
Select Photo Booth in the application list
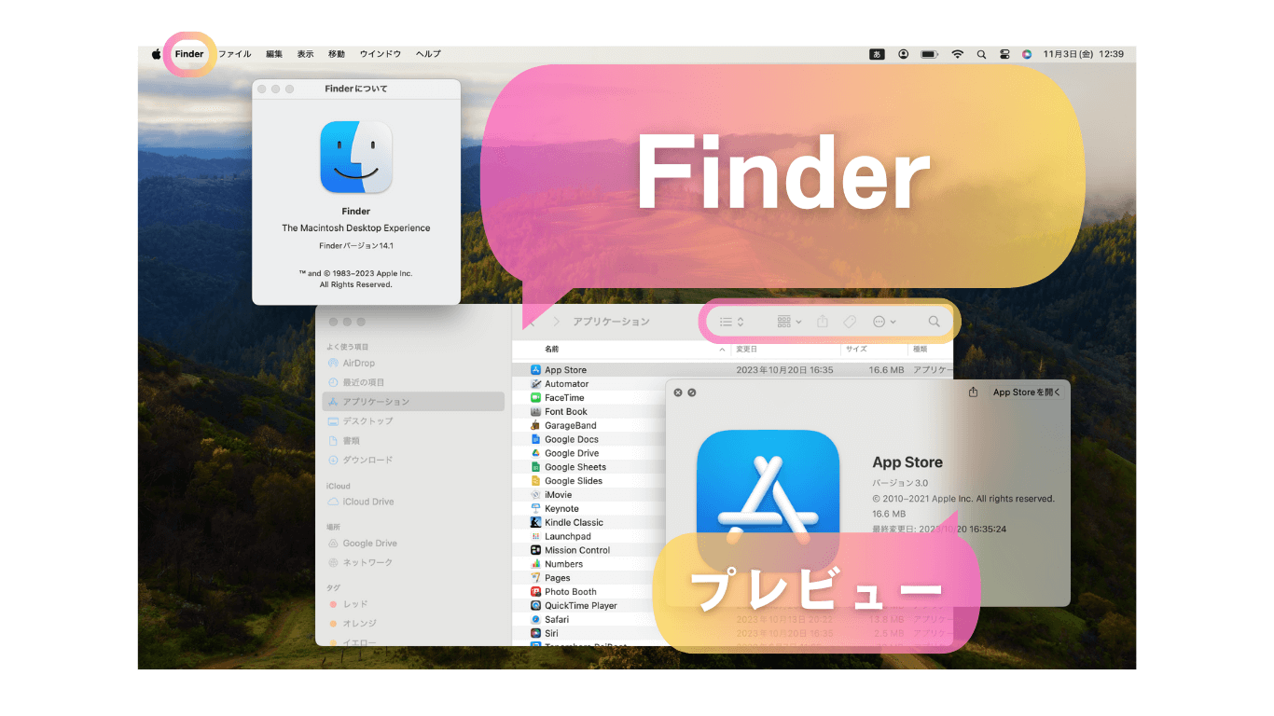pos(570,592)
